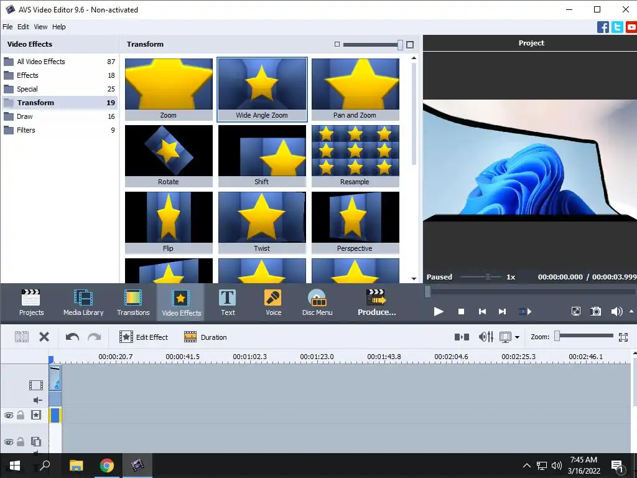Switch to Transitions panel
The image size is (637, 478).
click(x=133, y=302)
